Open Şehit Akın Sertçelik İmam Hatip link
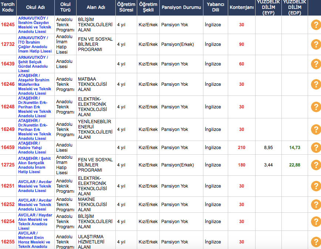The width and height of the screenshot is (321, 249). 34,165
